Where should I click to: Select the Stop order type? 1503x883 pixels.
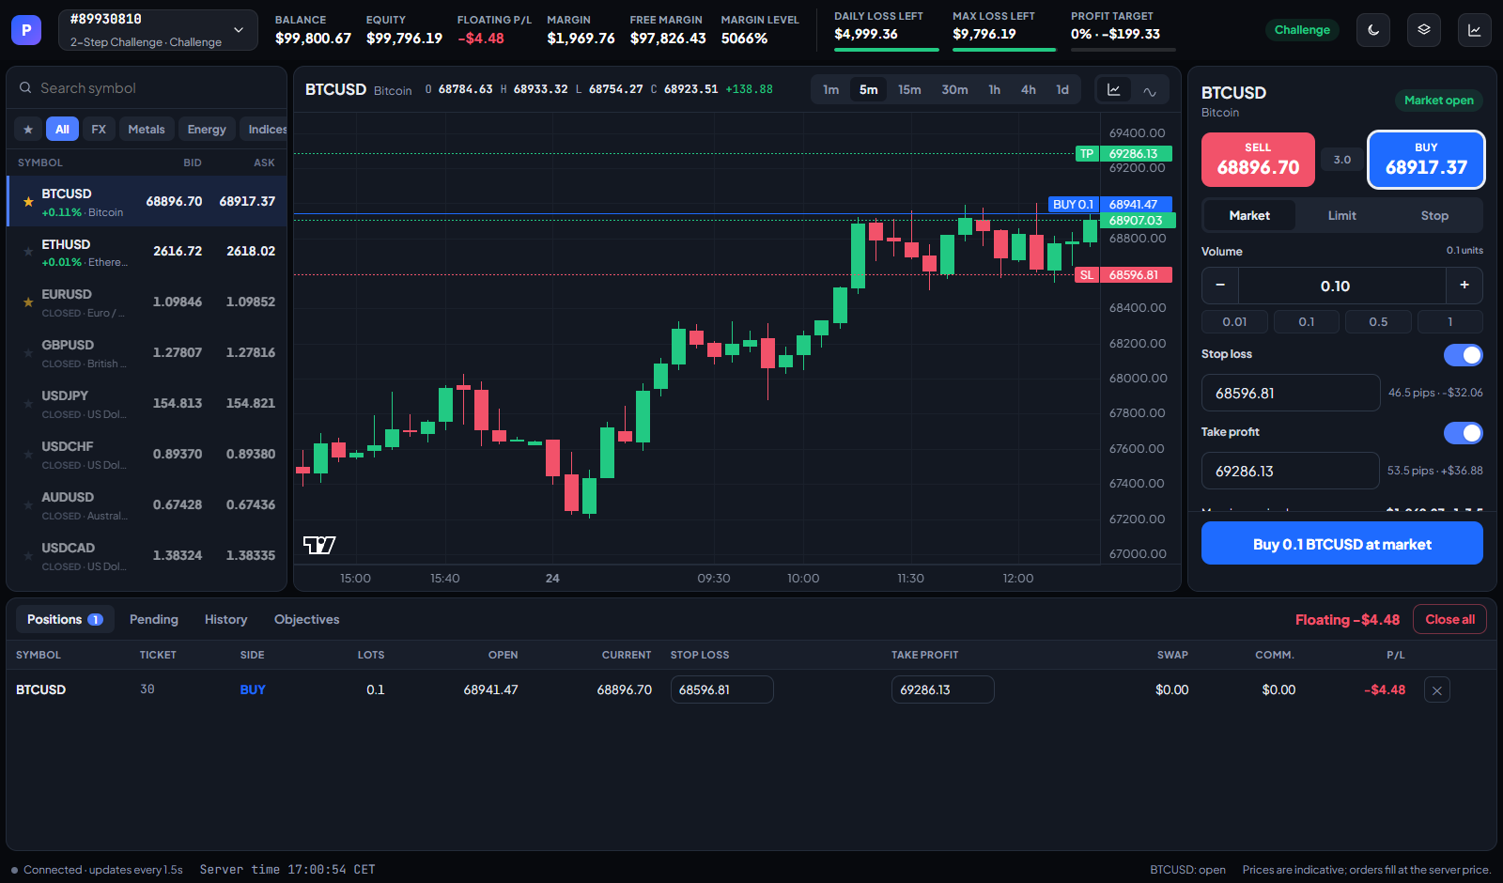[1434, 216]
